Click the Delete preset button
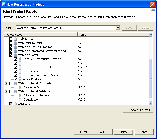The height and width of the screenshot is (139, 157). (146, 28)
